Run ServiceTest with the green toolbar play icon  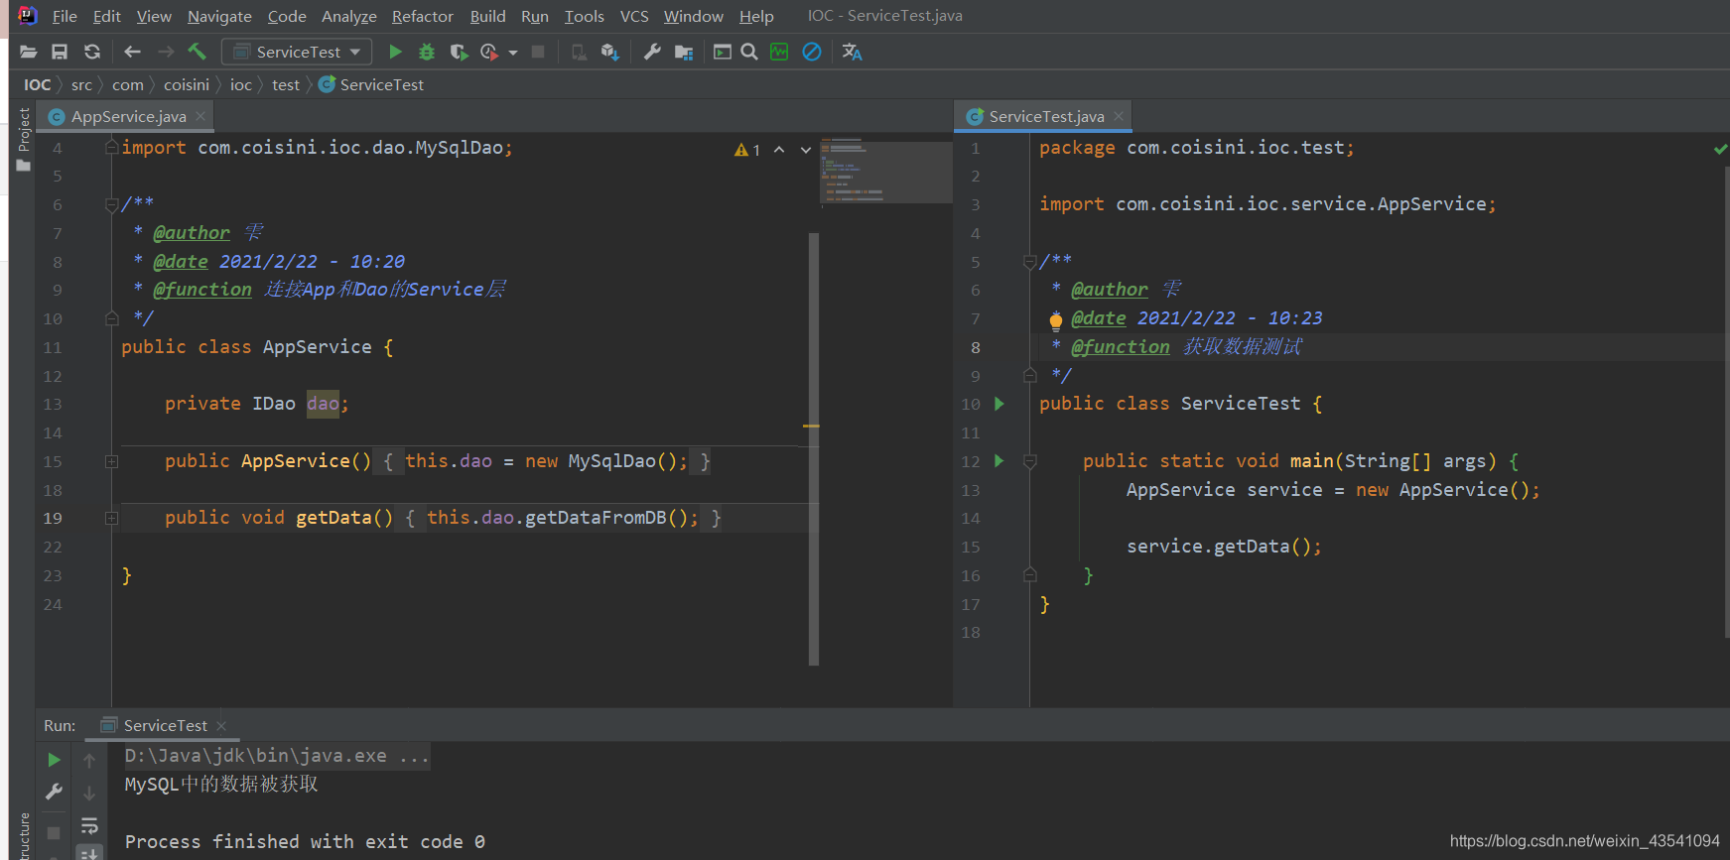pyautogui.click(x=395, y=52)
